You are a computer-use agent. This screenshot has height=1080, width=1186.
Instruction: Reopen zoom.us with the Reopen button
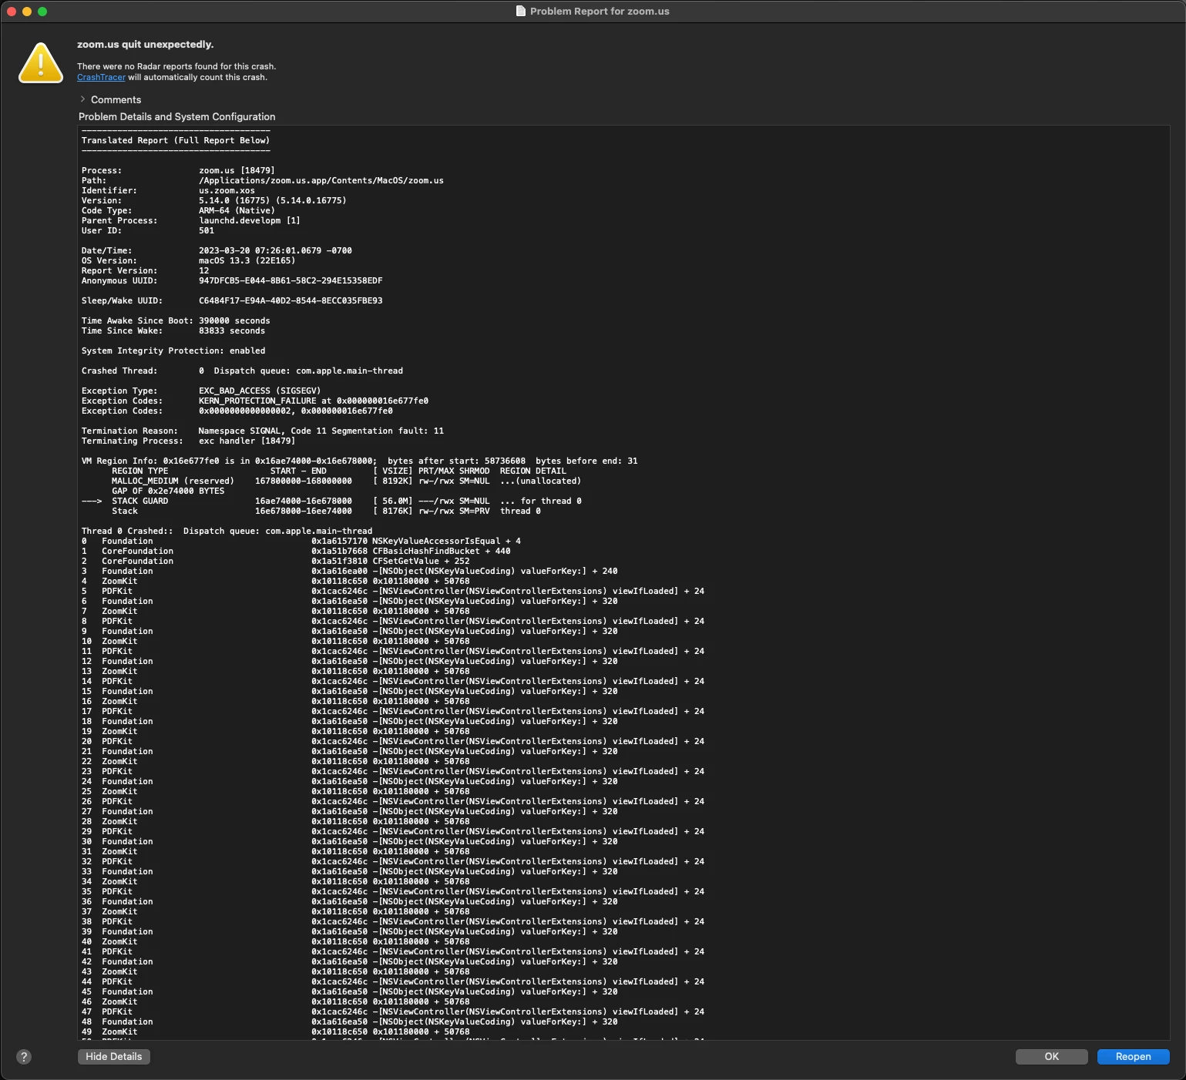1134,1057
